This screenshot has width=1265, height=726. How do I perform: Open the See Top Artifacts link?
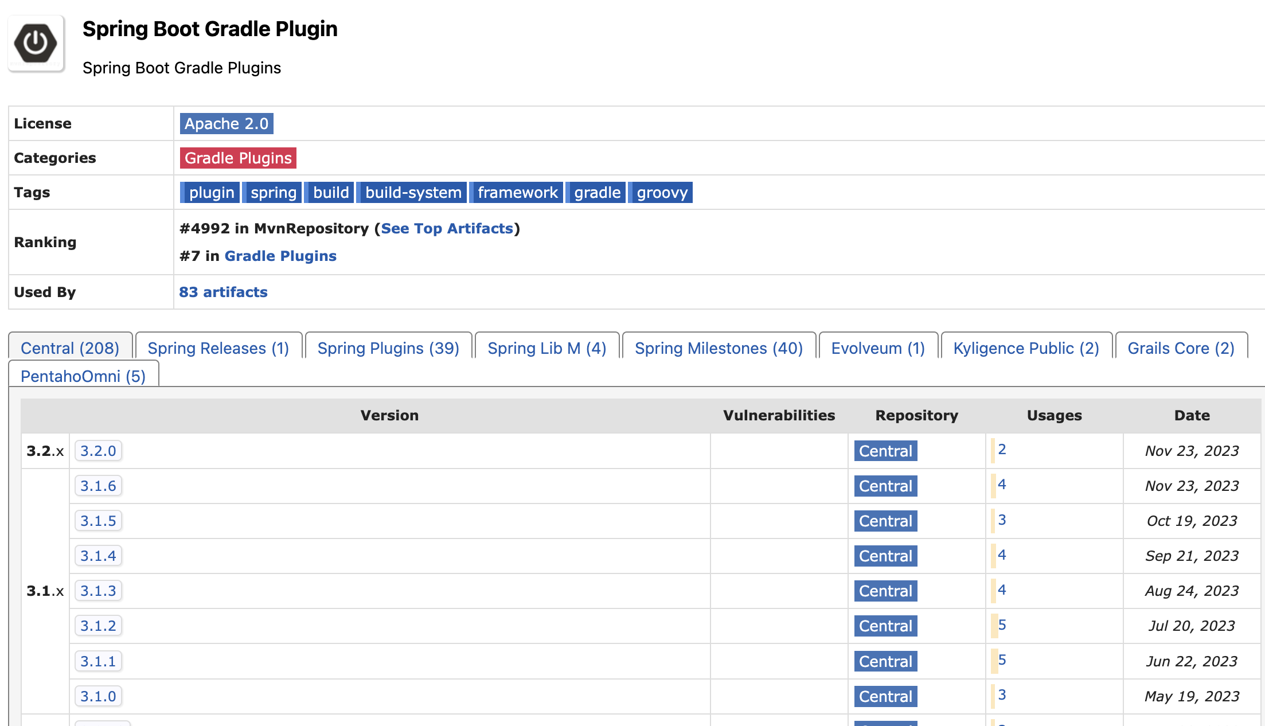(x=447, y=228)
